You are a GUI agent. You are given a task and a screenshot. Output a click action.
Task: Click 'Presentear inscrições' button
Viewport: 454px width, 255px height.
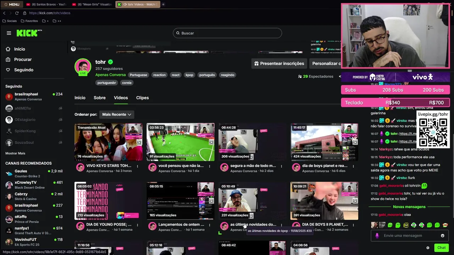(279, 63)
